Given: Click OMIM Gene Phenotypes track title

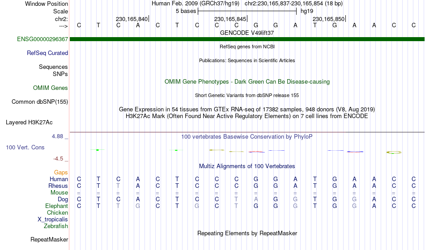Looking at the screenshot, I should (247, 82).
